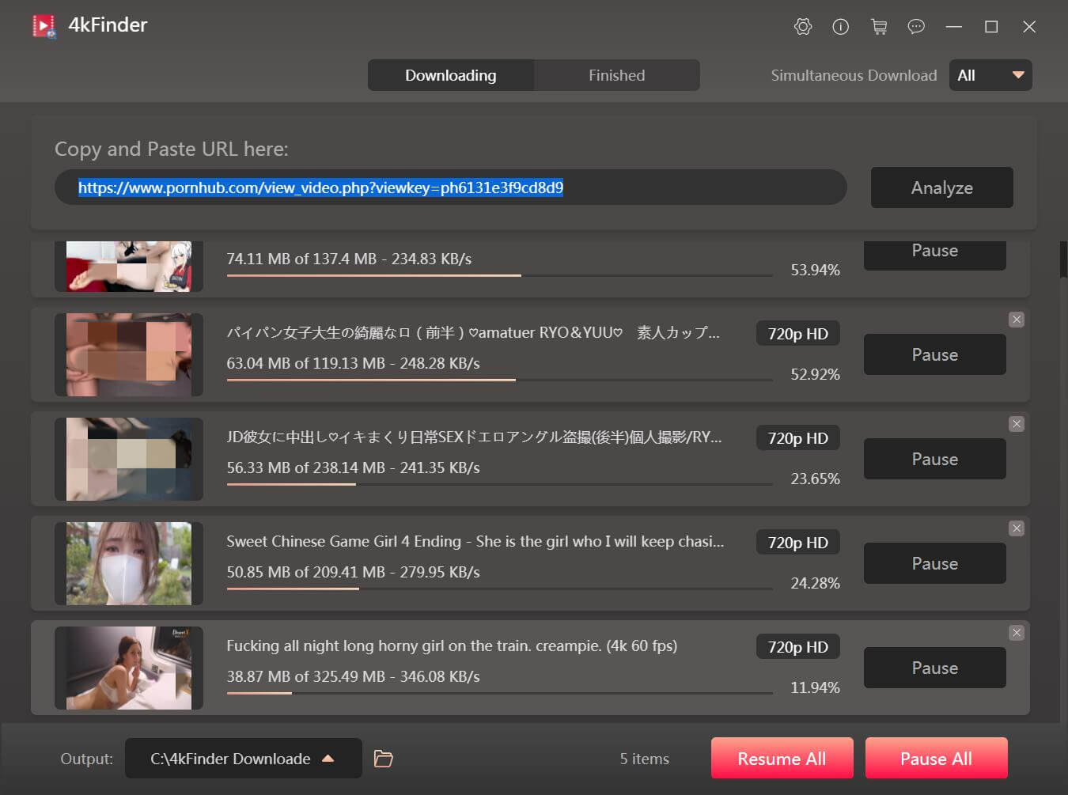Click the progress bar of the 325.49 MB download
This screenshot has height=795, width=1068.
click(499, 693)
